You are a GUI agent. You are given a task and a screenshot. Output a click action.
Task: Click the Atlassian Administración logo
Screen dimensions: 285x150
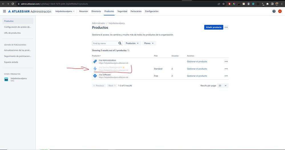coord(30,11)
